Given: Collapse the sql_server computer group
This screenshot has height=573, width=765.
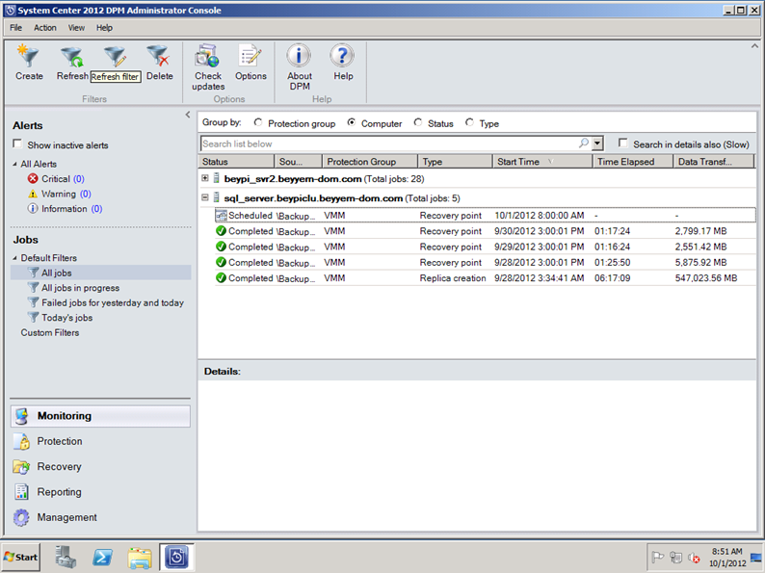Looking at the screenshot, I should (205, 197).
